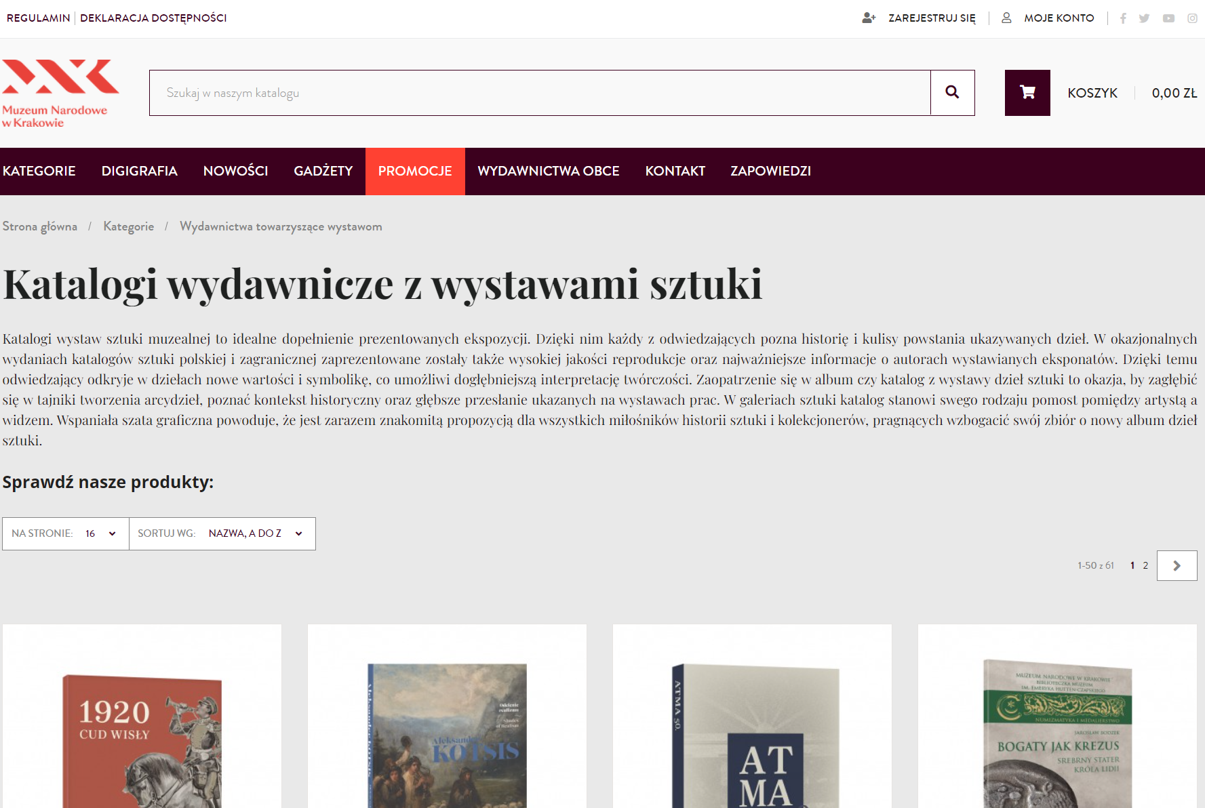Open the shopping cart icon

1027,92
